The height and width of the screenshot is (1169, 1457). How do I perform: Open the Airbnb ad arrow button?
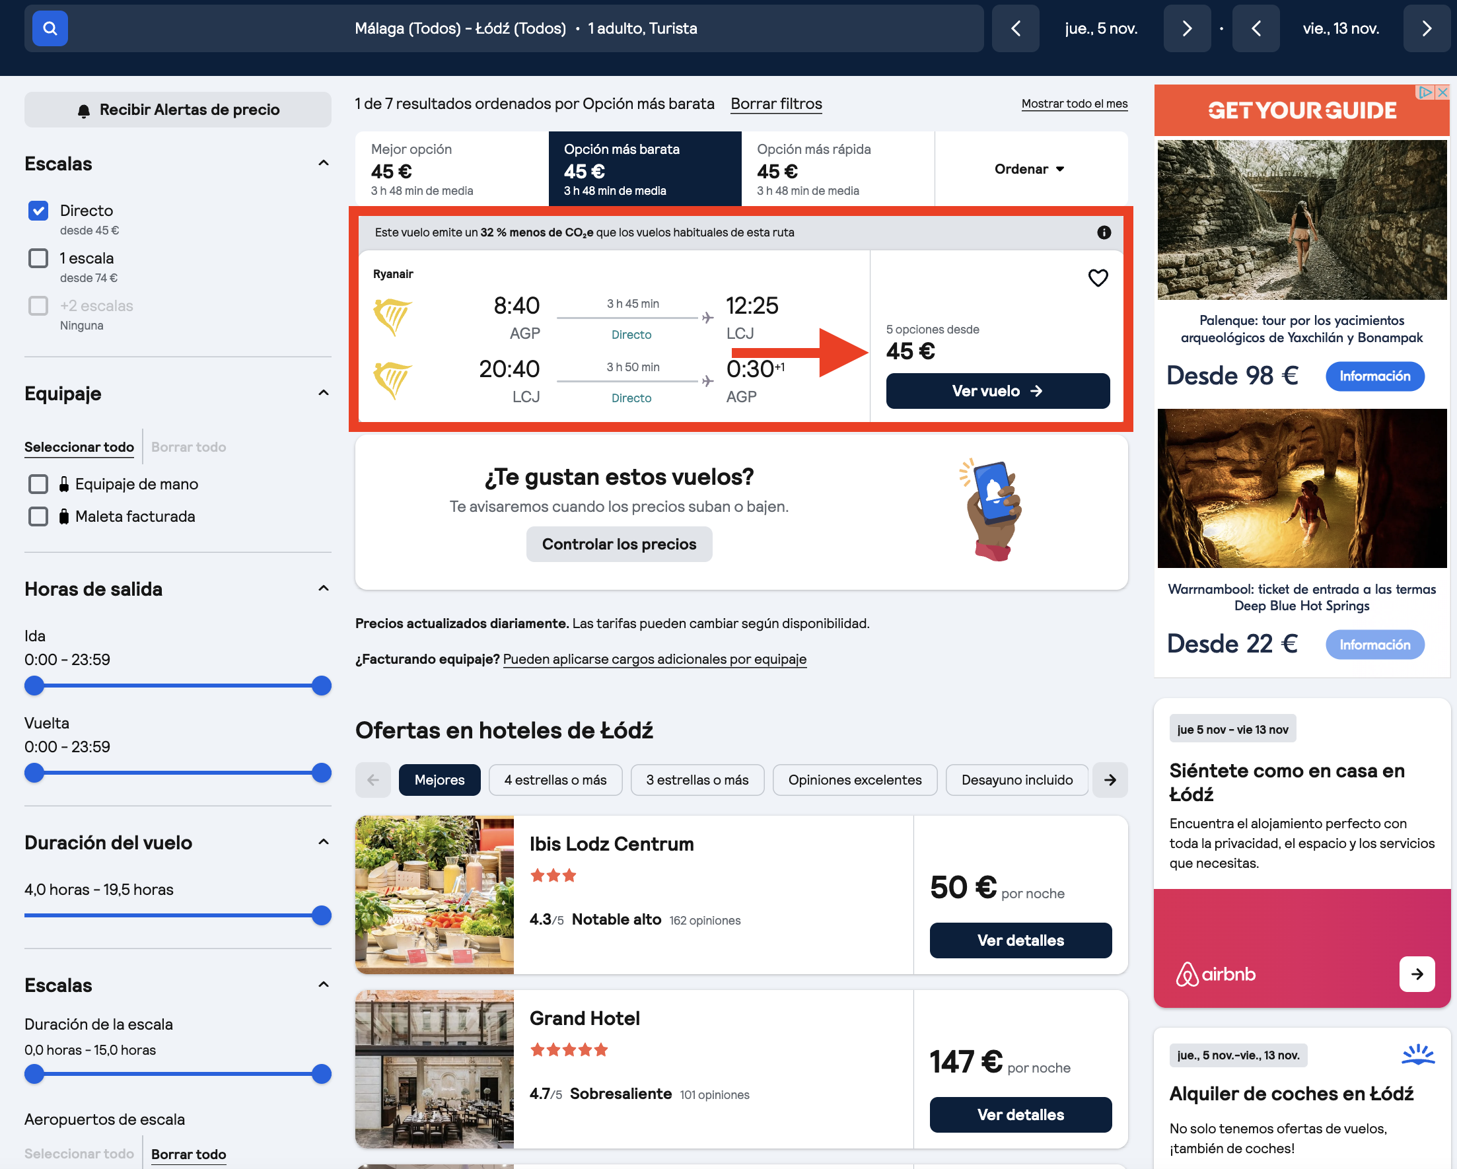pos(1417,974)
